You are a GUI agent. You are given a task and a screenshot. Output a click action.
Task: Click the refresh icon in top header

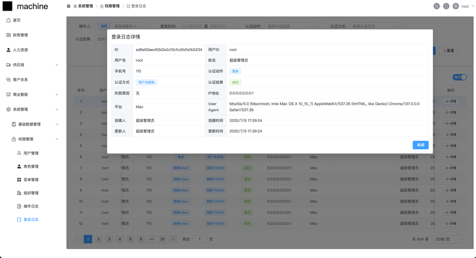point(437,6)
